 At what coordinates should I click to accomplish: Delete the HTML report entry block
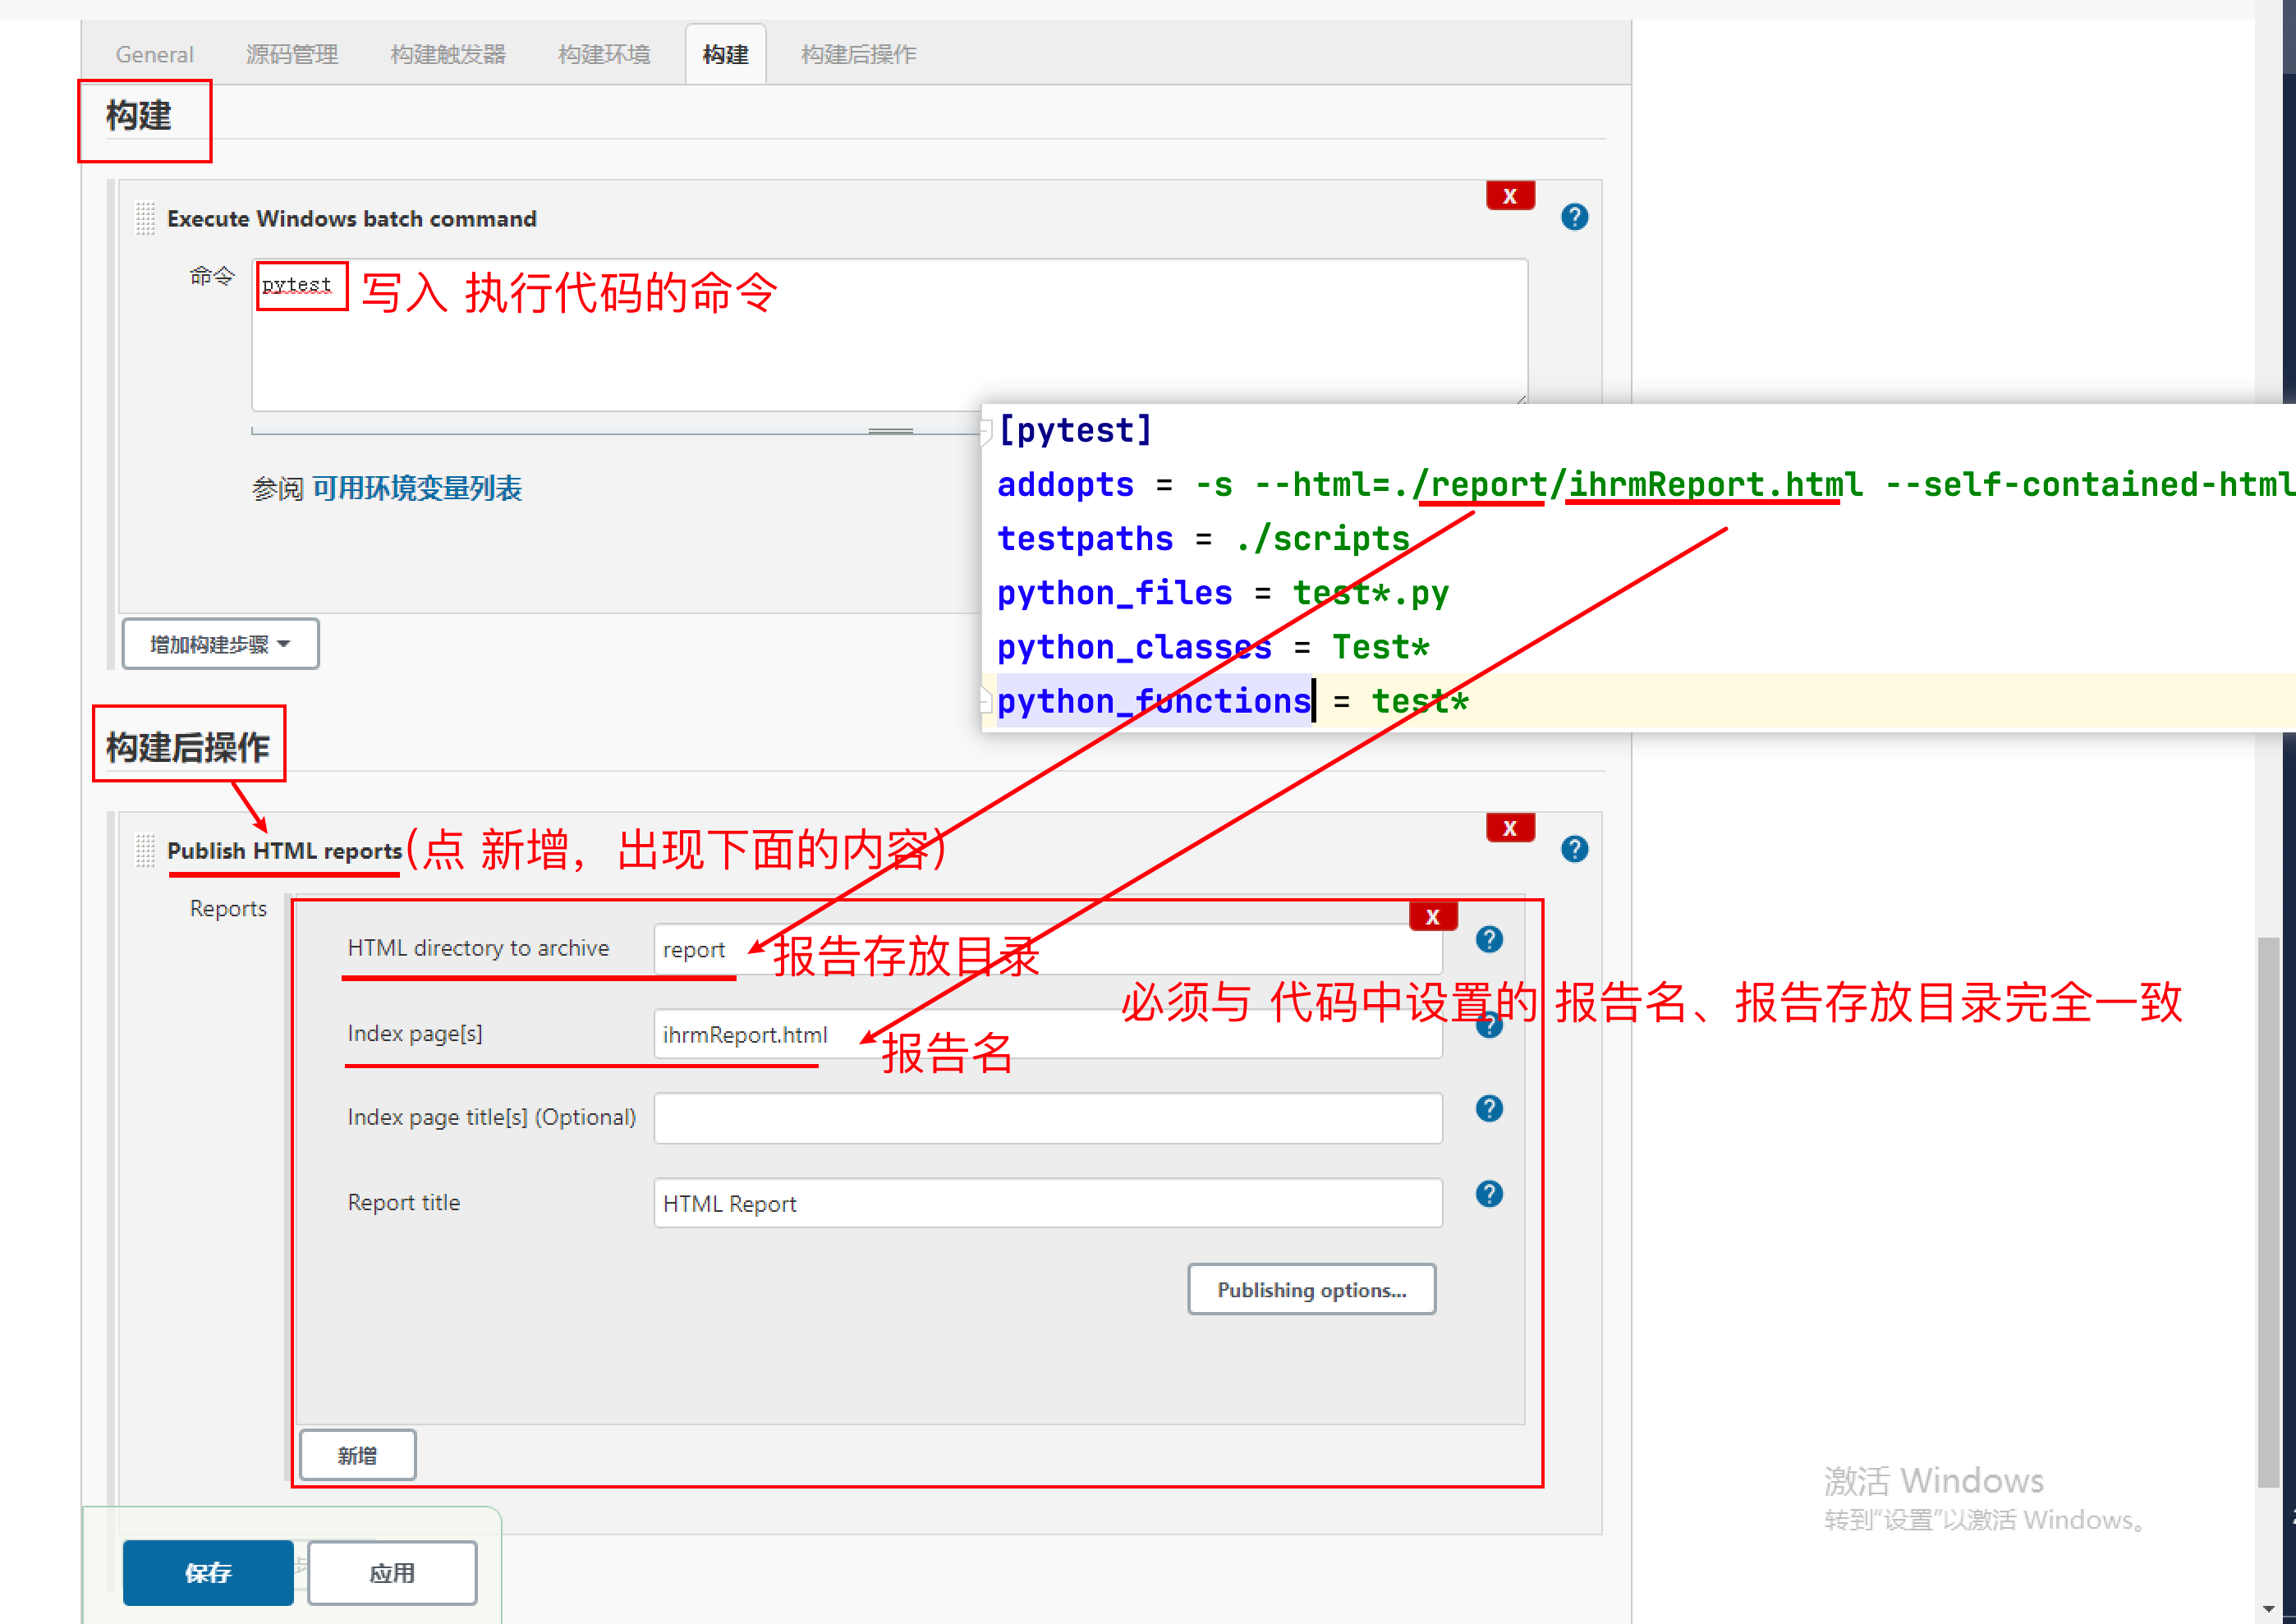[x=1432, y=916]
